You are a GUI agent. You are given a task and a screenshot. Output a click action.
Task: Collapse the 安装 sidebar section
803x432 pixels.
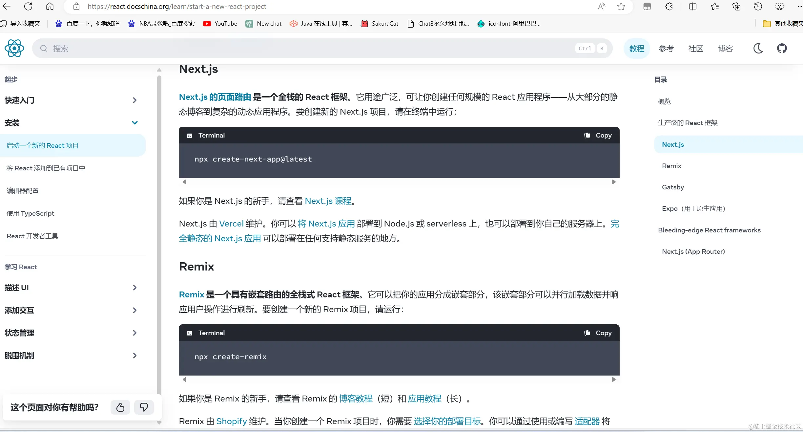pyautogui.click(x=134, y=123)
